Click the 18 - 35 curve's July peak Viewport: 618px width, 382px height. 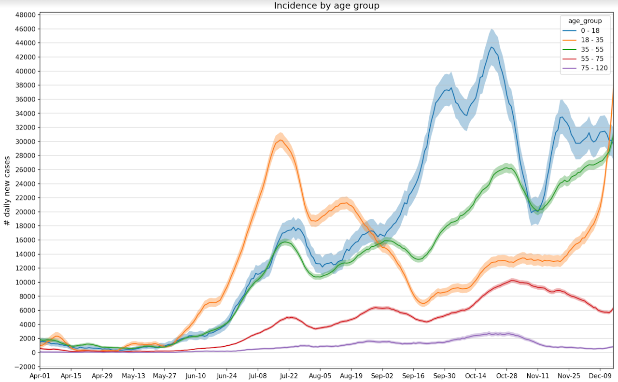(x=281, y=140)
